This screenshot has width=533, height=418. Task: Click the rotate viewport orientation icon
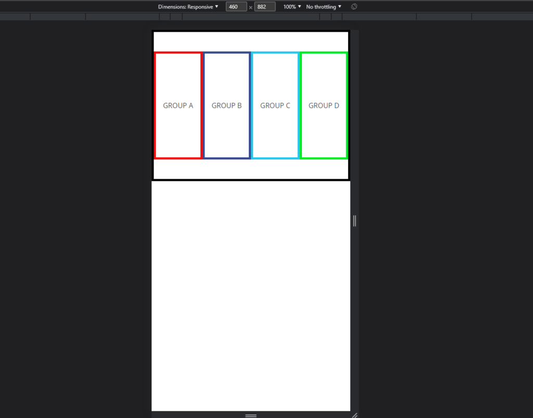tap(353, 6)
